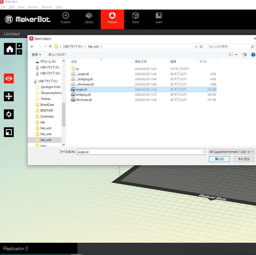Open the file name combo box dropdown
256x255 pixels.
[x=204, y=152]
